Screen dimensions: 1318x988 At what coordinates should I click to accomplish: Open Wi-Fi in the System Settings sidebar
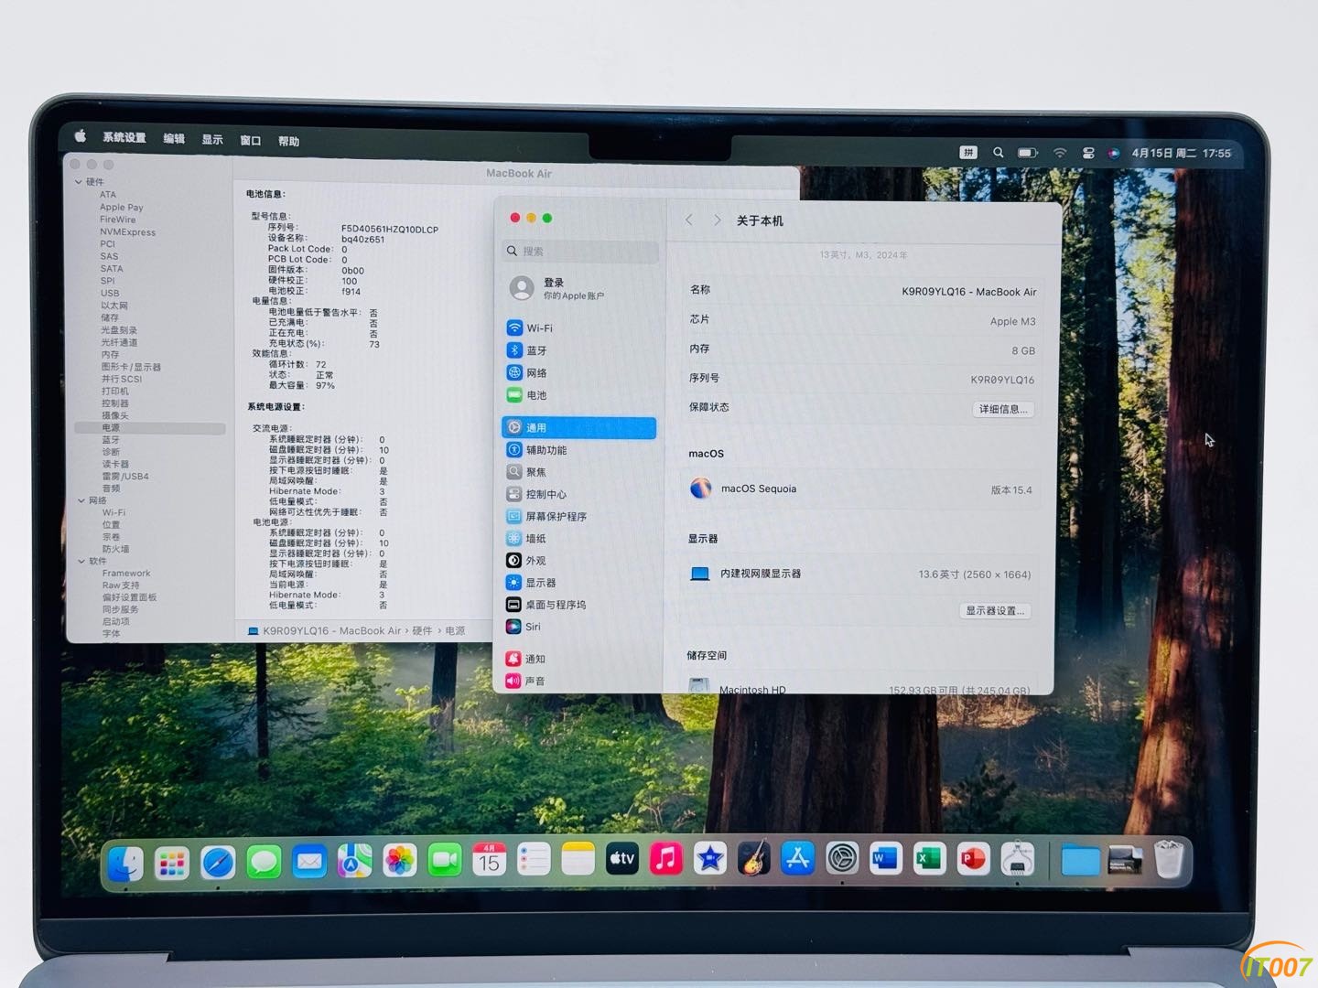click(578, 328)
